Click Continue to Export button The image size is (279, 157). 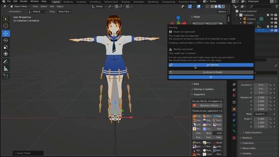[211, 72]
